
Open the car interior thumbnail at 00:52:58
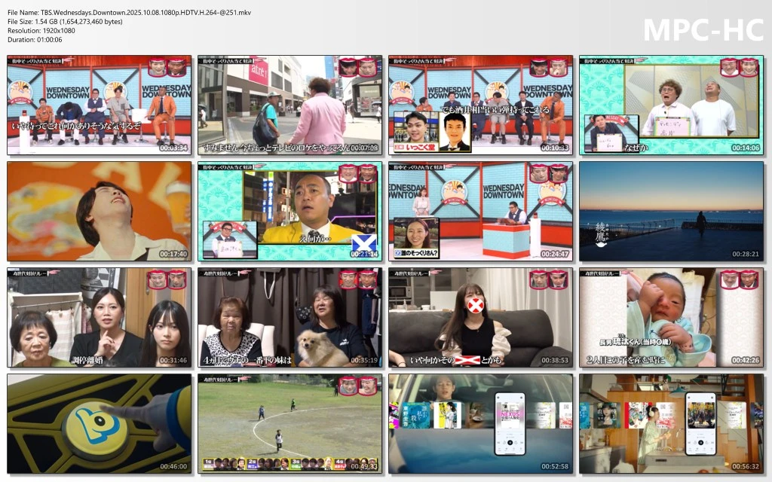[x=480, y=424]
